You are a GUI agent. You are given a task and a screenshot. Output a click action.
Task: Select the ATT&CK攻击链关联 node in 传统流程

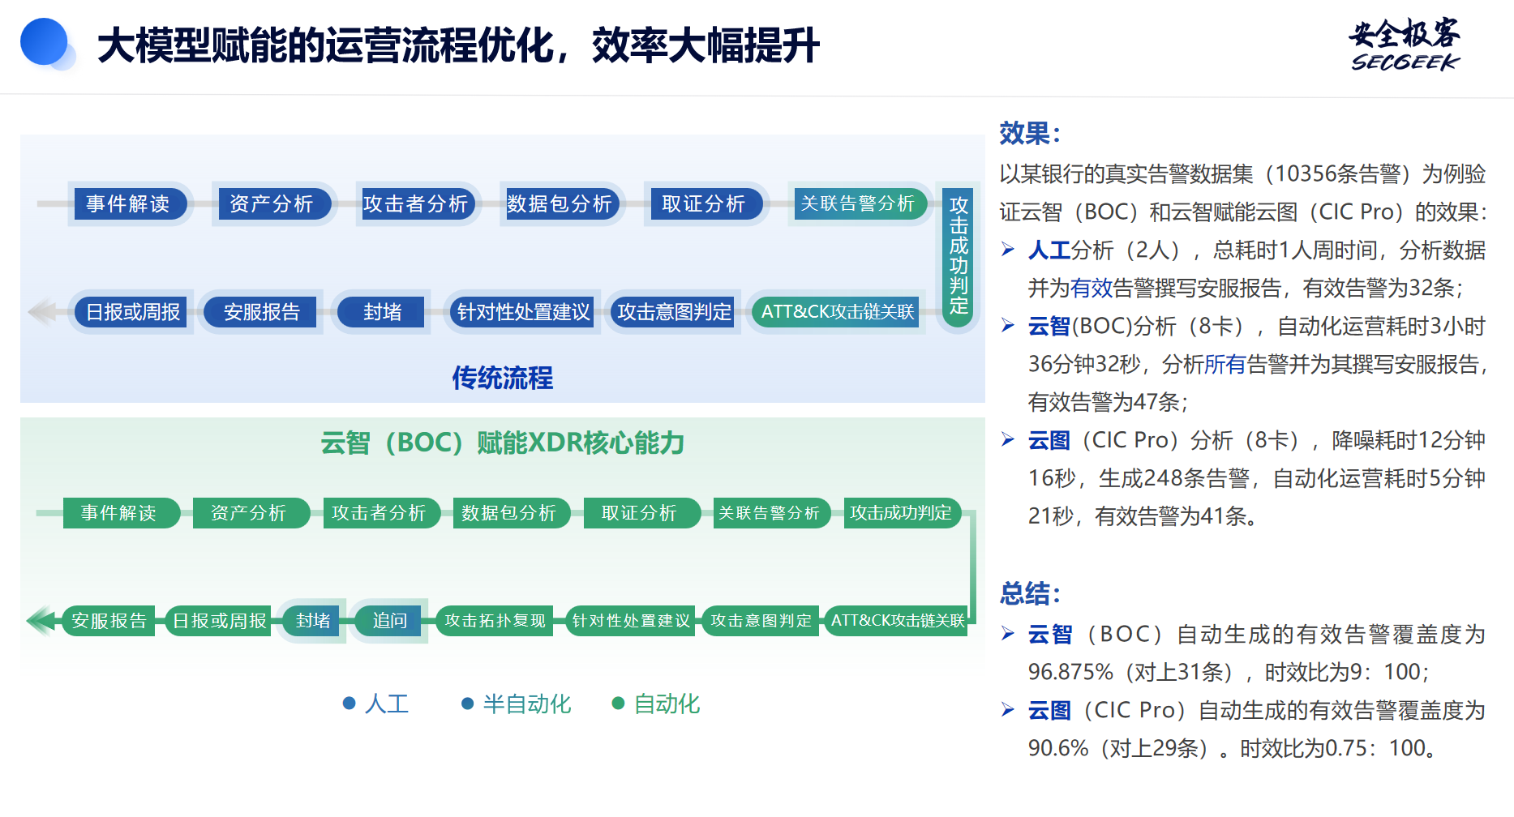(x=836, y=312)
